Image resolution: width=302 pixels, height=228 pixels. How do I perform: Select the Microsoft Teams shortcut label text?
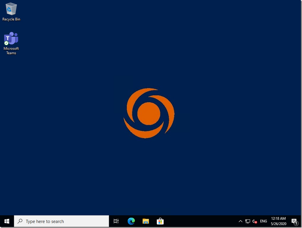[11, 51]
